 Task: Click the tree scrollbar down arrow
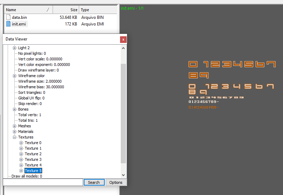click(x=123, y=175)
